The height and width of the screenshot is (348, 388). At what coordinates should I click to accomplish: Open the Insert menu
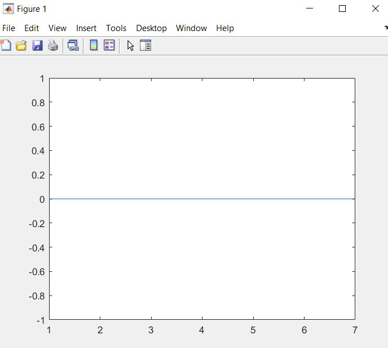click(86, 28)
